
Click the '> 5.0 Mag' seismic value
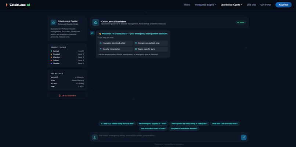tap(80, 83)
